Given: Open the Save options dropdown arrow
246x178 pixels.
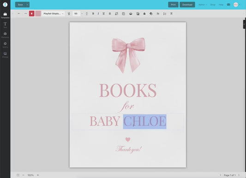Looking at the screenshot, I should [x=27, y=5].
